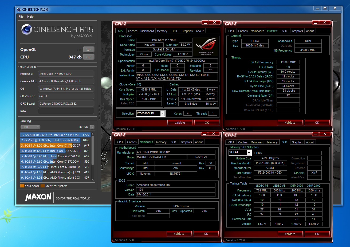Click the ranking scrollbar down arrow
This screenshot has width=350, height=247.
click(x=93, y=179)
